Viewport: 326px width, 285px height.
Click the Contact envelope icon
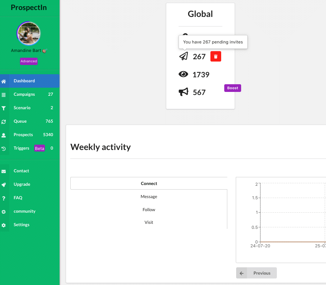[3, 171]
